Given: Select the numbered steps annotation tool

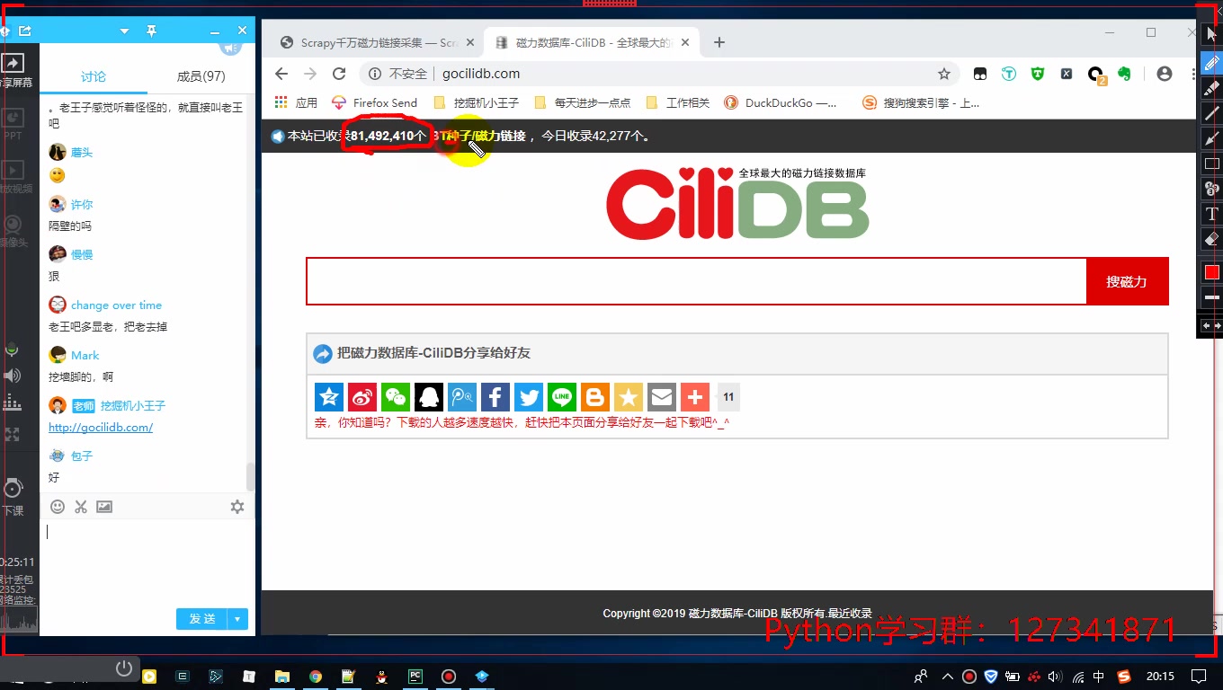Looking at the screenshot, I should point(1211,189).
